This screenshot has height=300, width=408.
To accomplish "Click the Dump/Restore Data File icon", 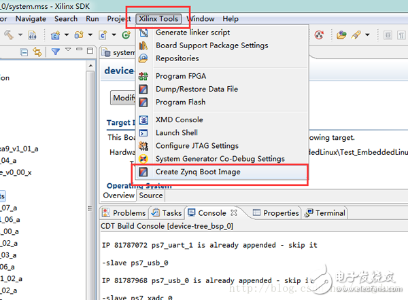I will click(x=143, y=89).
